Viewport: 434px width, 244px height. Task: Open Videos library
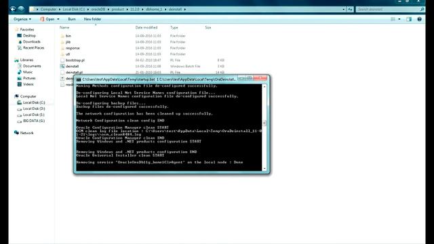tap(28, 84)
